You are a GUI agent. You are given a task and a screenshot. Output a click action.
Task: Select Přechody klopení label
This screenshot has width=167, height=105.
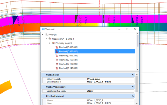coord(64,43)
